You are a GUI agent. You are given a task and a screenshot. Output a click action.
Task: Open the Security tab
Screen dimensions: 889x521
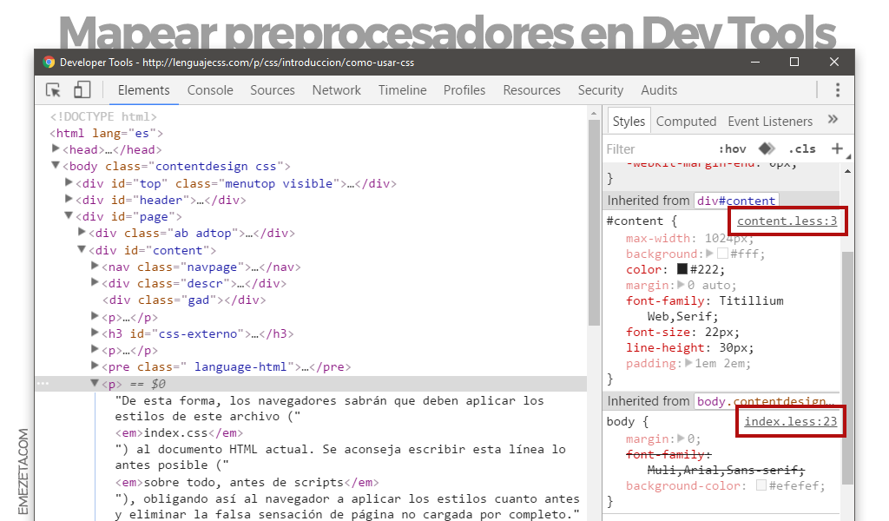(601, 90)
